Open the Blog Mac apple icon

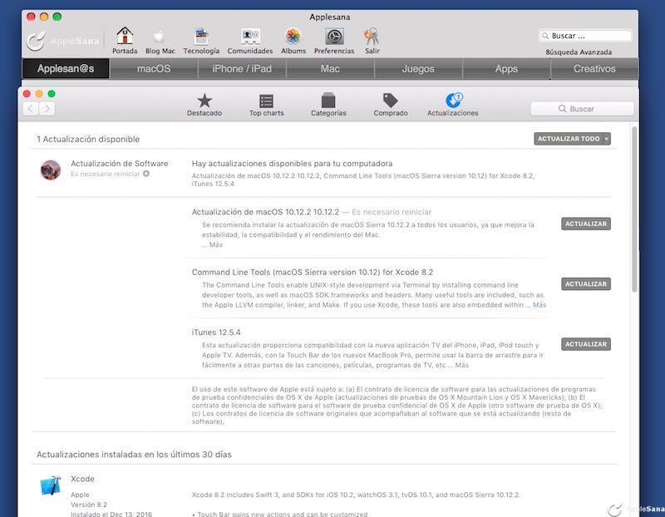click(x=160, y=37)
